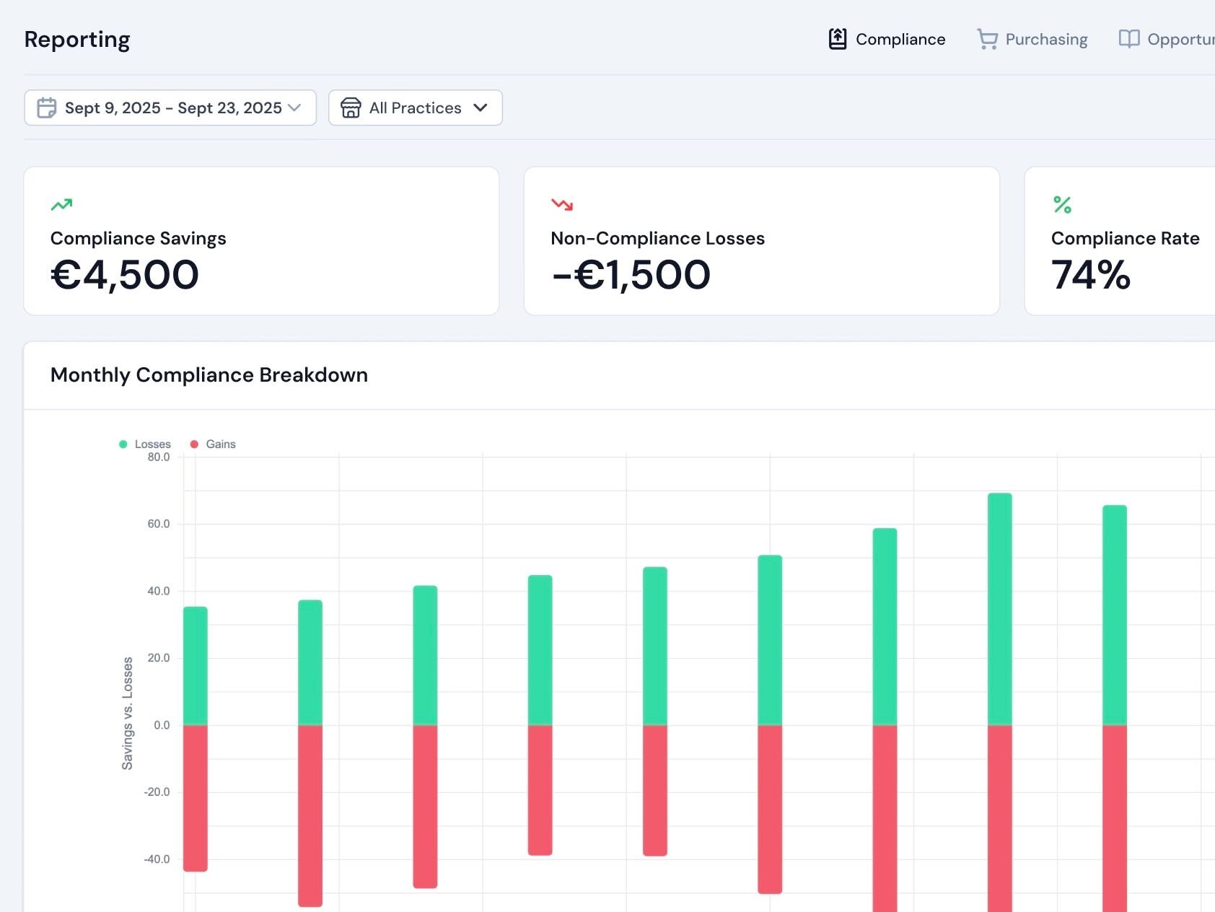Click the Reporting page title
Screen dimensions: 1215x912
(77, 39)
